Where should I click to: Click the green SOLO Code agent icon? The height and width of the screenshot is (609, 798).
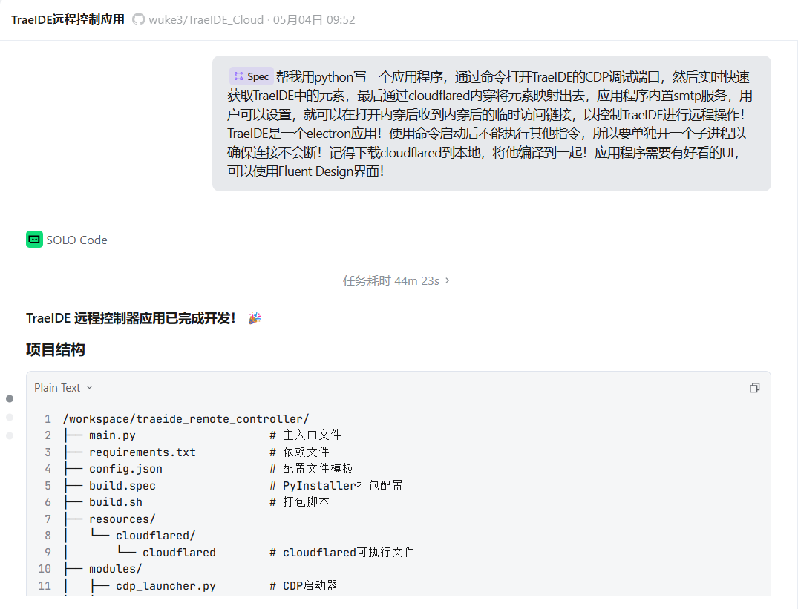pos(34,240)
